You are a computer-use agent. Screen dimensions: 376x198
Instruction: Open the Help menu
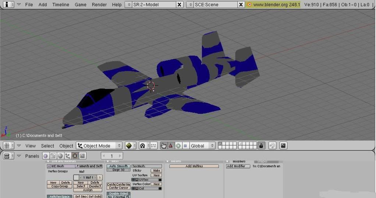click(x=117, y=4)
